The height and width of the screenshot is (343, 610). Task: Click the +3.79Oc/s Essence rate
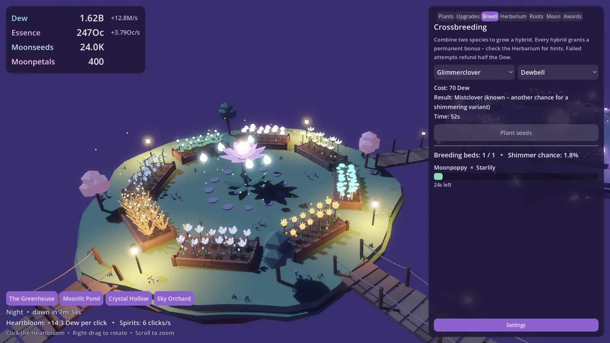[125, 33]
